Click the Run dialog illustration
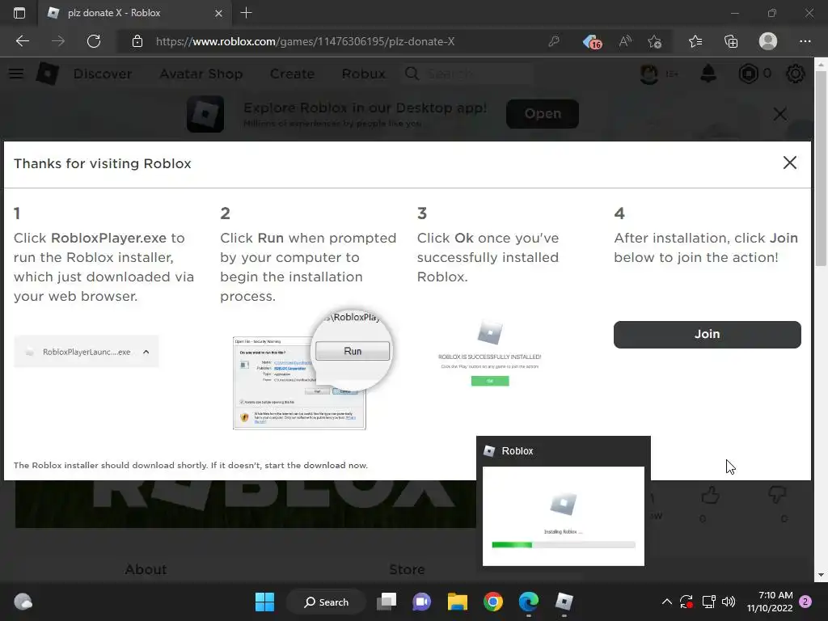Image resolution: width=828 pixels, height=621 pixels. (311, 370)
